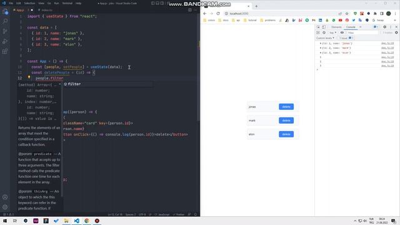Open DevTools settings gear
The height and width of the screenshot is (225, 400).
[385, 27]
